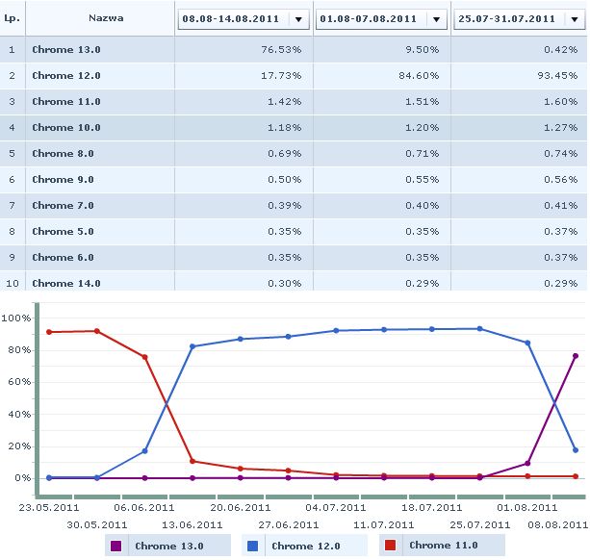Select the Chrome 12.0 table row name
The image size is (590, 560).
click(x=66, y=76)
